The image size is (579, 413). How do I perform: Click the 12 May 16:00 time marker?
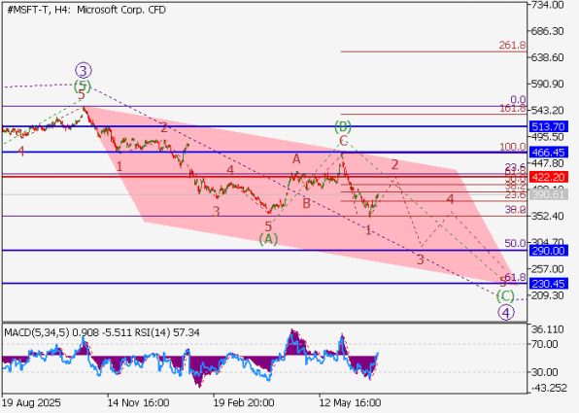(350, 402)
